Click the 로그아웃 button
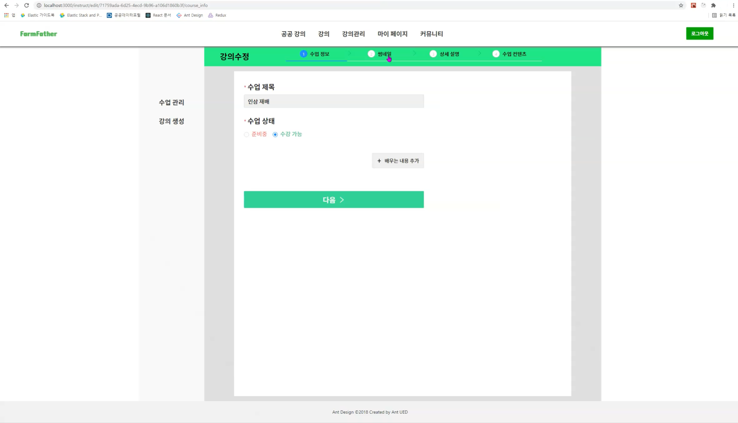738x423 pixels. pos(699,33)
